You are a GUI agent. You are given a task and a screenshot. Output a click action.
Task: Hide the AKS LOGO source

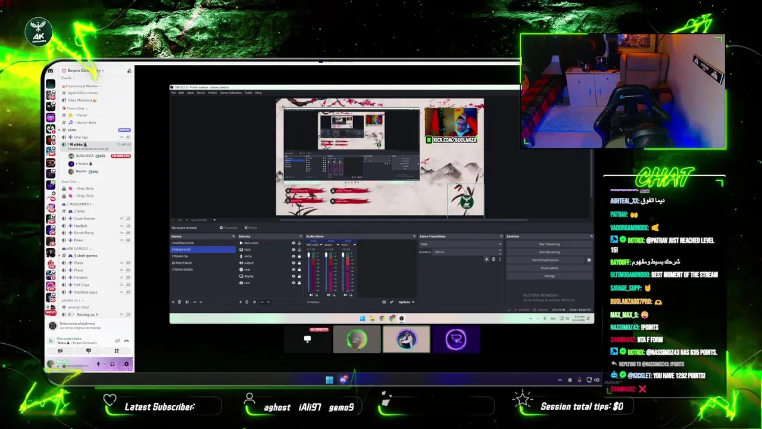(293, 243)
